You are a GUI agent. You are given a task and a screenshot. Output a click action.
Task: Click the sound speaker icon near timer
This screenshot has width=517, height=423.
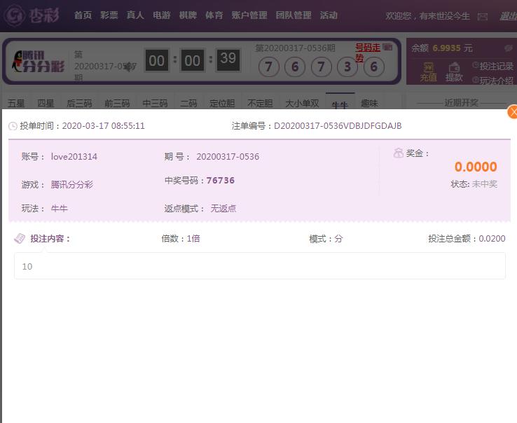point(127,67)
